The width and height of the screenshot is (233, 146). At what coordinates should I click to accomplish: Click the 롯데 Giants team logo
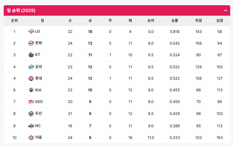point(31,78)
